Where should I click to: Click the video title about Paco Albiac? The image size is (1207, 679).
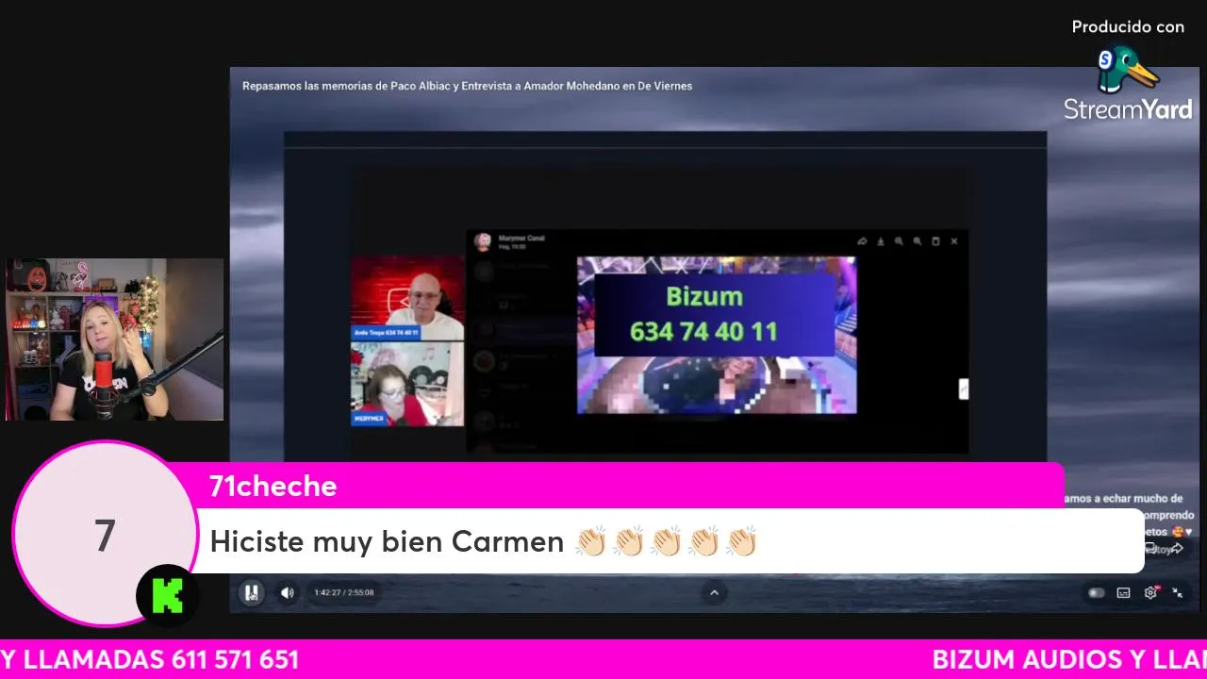pos(467,86)
